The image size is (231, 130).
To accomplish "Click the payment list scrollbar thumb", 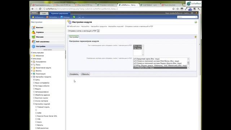I will point(188,63).
